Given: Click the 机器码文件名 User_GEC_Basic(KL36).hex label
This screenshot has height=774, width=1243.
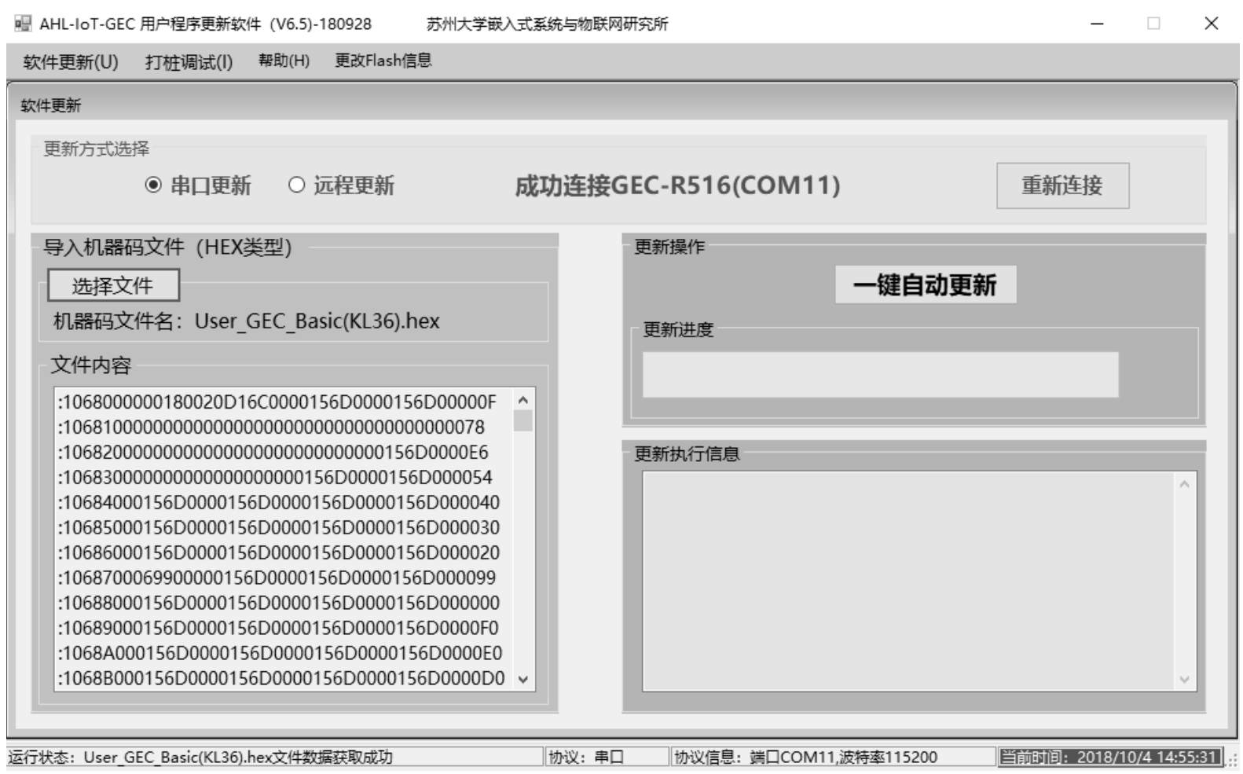Looking at the screenshot, I should point(247,321).
